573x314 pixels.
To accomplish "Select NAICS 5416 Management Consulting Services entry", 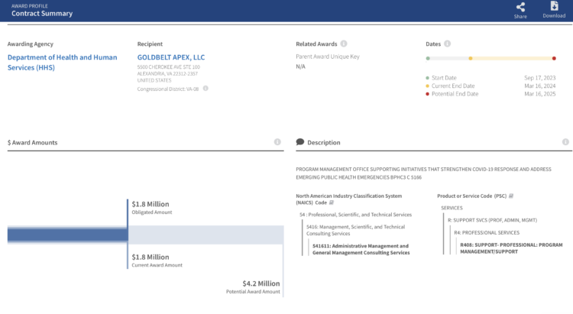I will [x=355, y=231].
